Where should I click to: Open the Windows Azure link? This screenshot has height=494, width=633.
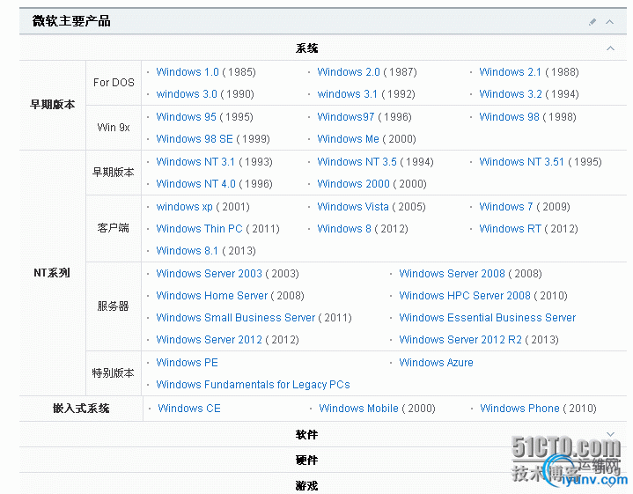436,362
